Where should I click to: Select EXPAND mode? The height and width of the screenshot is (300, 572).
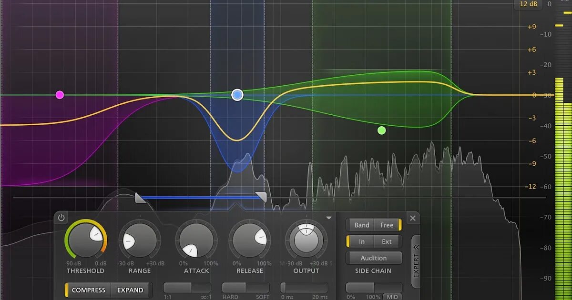[130, 290]
